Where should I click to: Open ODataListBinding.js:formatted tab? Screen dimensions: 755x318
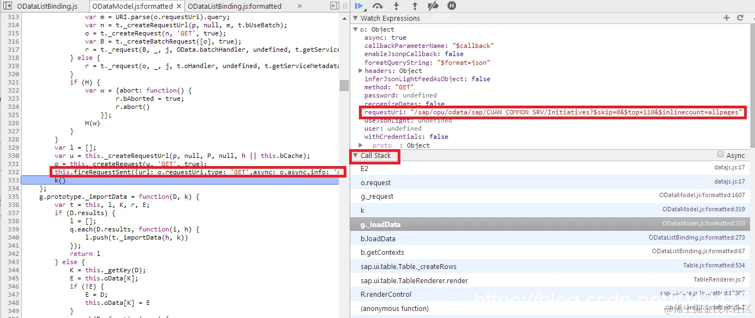235,7
